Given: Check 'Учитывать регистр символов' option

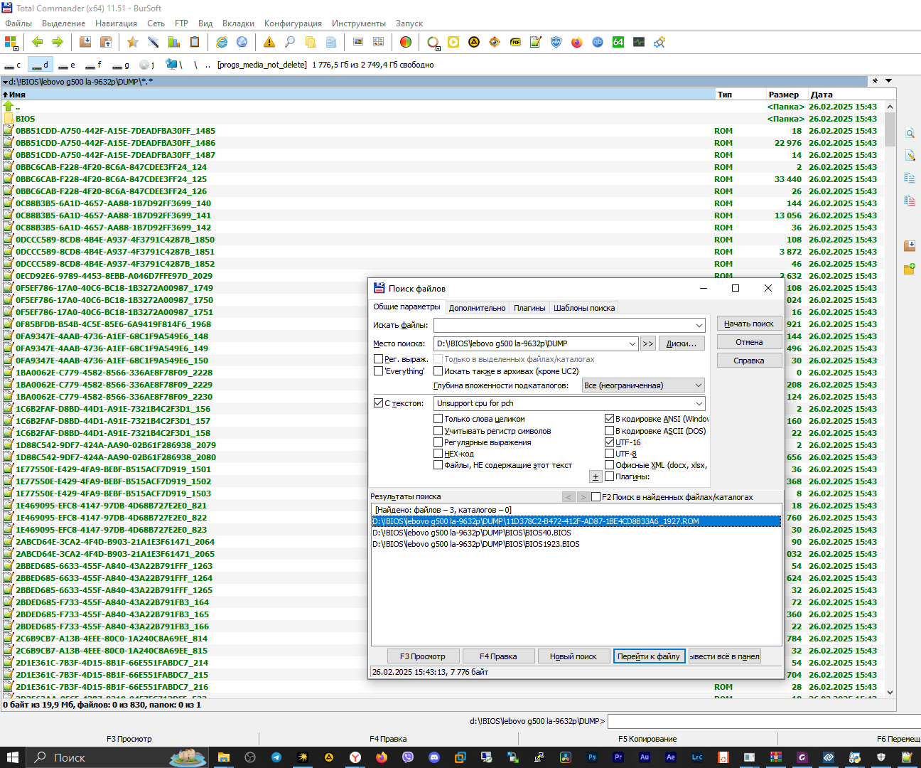Looking at the screenshot, I should 438,430.
